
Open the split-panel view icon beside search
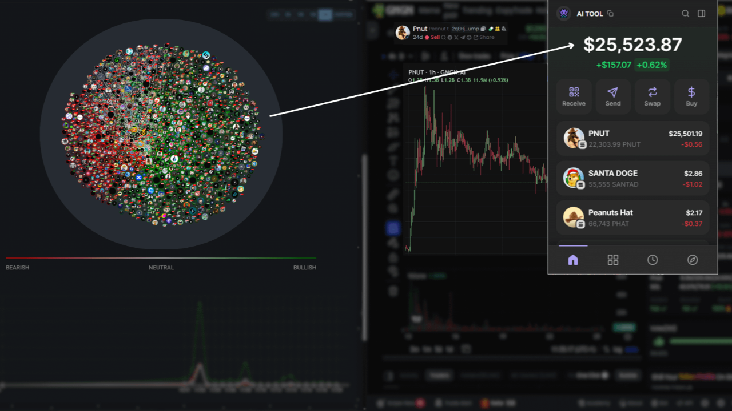click(701, 13)
